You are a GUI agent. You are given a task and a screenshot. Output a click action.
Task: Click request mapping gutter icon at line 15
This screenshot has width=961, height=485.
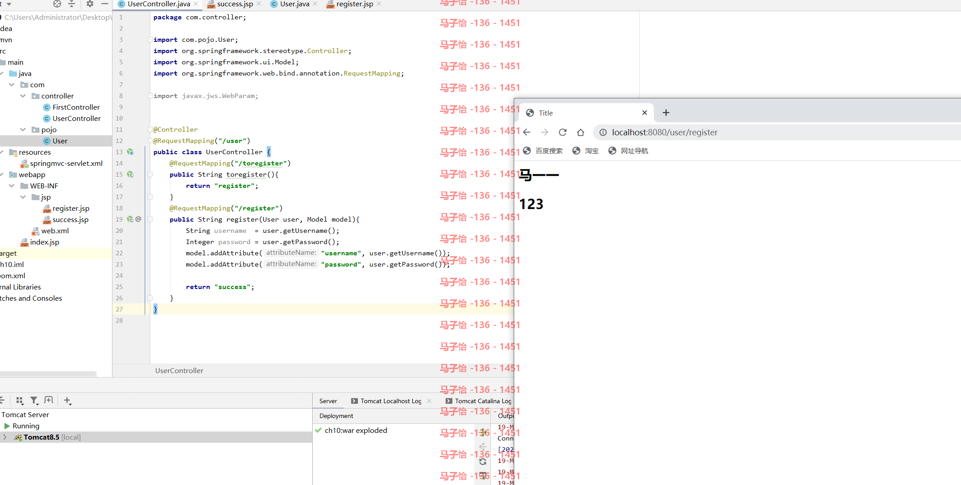130,174
